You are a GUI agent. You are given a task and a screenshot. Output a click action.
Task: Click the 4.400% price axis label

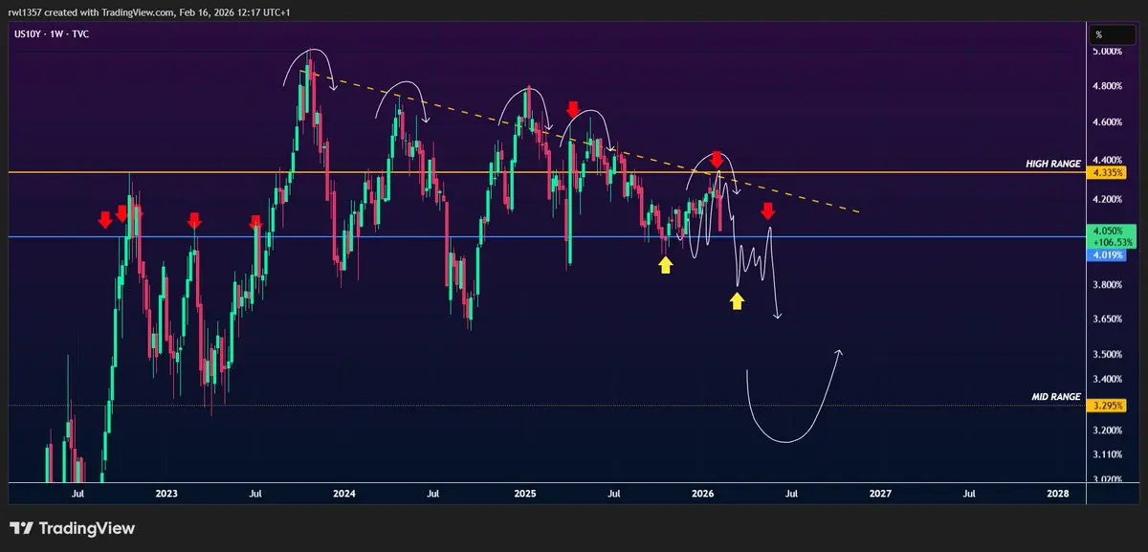click(1107, 161)
